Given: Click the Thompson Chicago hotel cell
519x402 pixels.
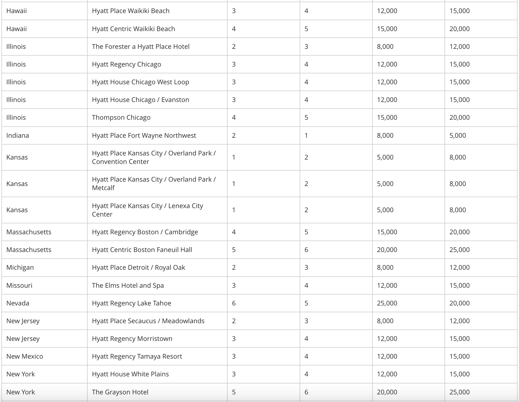Looking at the screenshot, I should [x=157, y=118].
